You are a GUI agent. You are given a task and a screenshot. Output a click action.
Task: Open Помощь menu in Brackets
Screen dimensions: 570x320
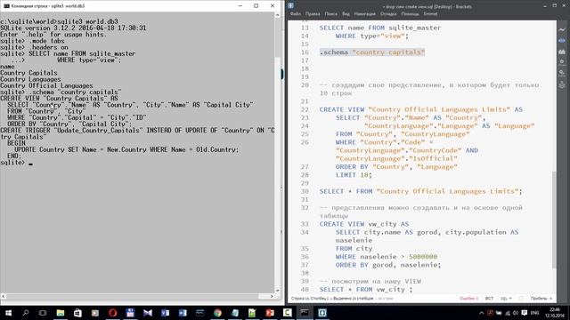[x=410, y=14]
